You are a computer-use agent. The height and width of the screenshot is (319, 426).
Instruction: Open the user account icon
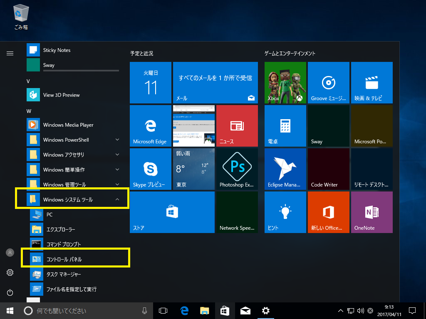click(x=10, y=253)
